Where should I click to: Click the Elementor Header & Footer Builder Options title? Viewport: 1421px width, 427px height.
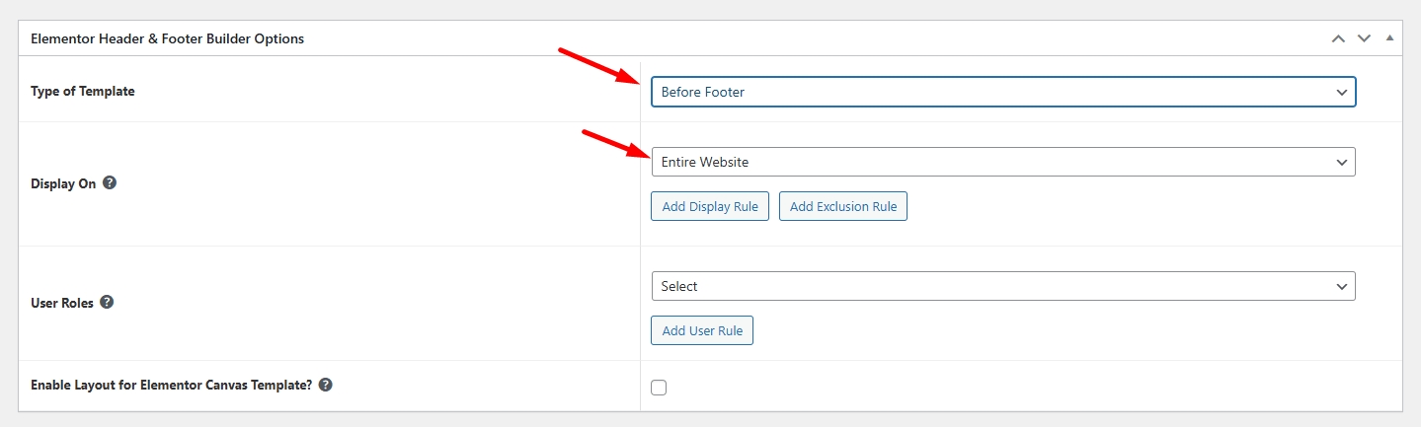pyautogui.click(x=167, y=38)
